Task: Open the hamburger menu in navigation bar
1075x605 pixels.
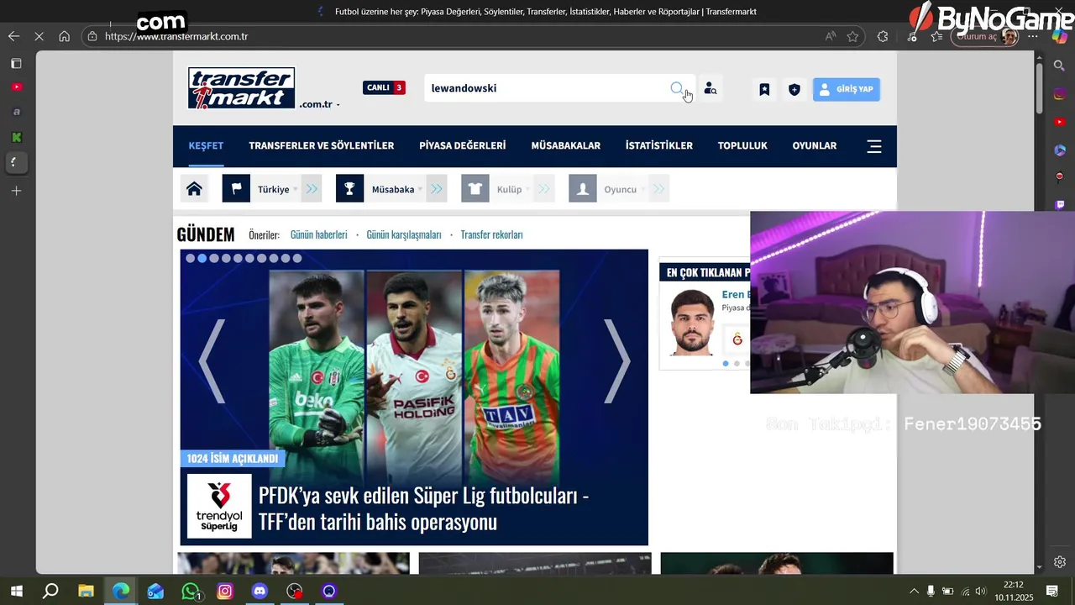Action: point(874,146)
